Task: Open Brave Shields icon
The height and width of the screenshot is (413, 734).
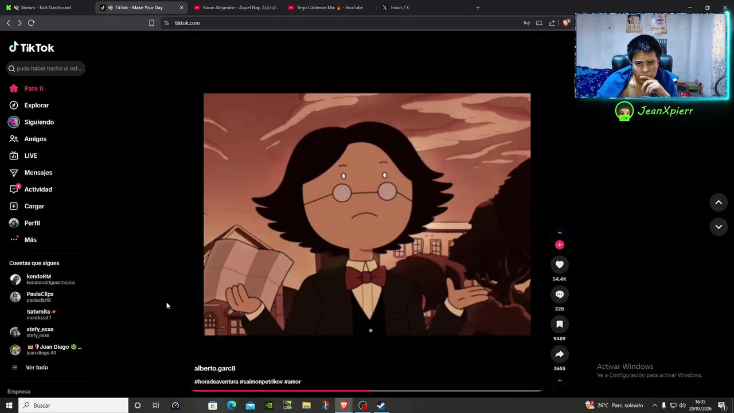Action: click(566, 23)
